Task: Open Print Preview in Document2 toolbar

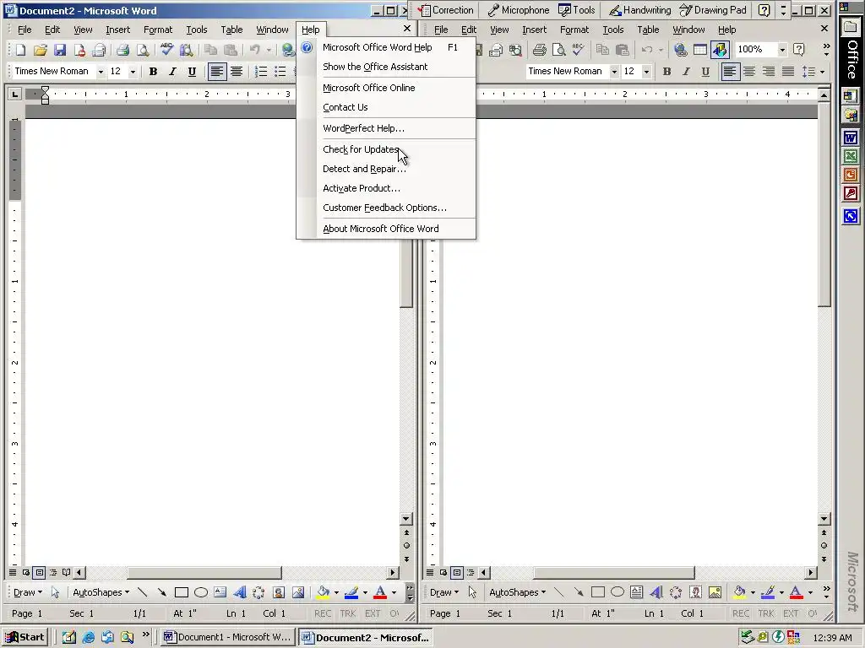Action: tap(142, 50)
